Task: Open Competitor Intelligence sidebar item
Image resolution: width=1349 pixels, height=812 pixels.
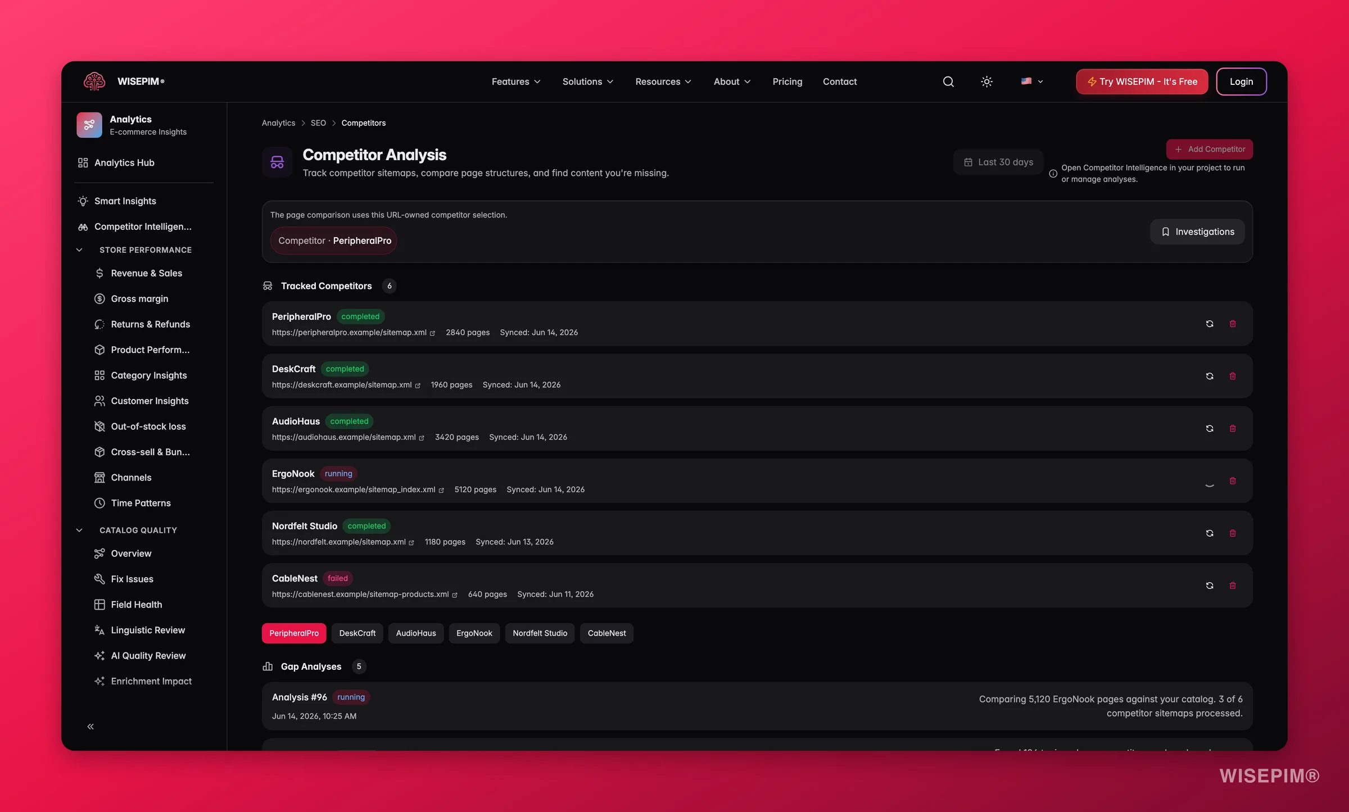Action: [x=144, y=226]
